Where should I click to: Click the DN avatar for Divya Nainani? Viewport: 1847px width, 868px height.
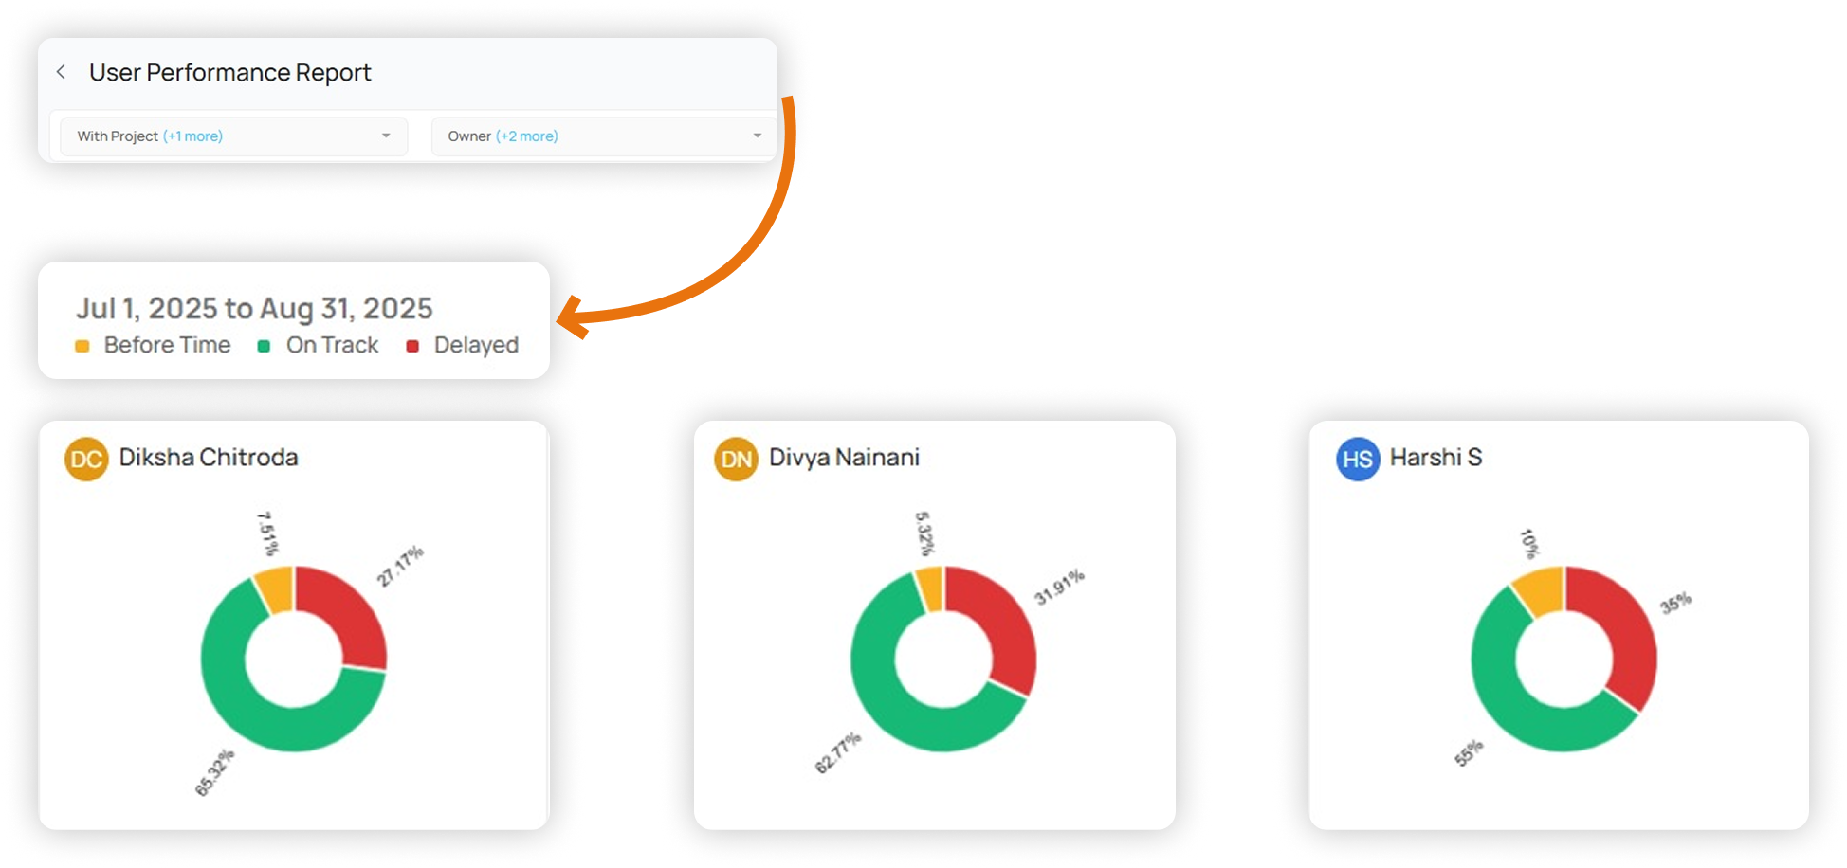[x=737, y=460]
